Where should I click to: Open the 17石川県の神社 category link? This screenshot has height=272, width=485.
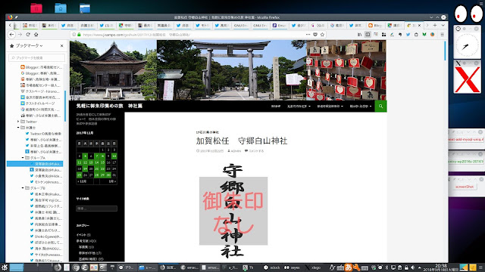(207, 132)
